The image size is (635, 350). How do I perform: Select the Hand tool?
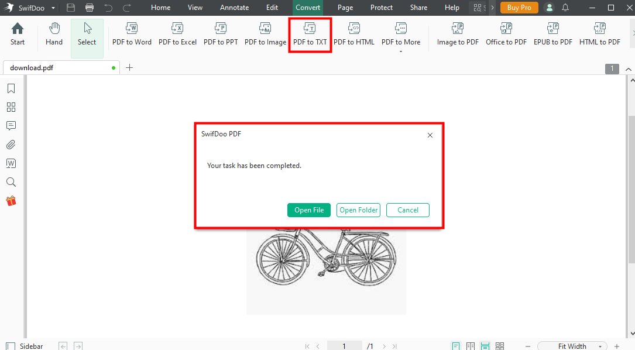pos(54,35)
